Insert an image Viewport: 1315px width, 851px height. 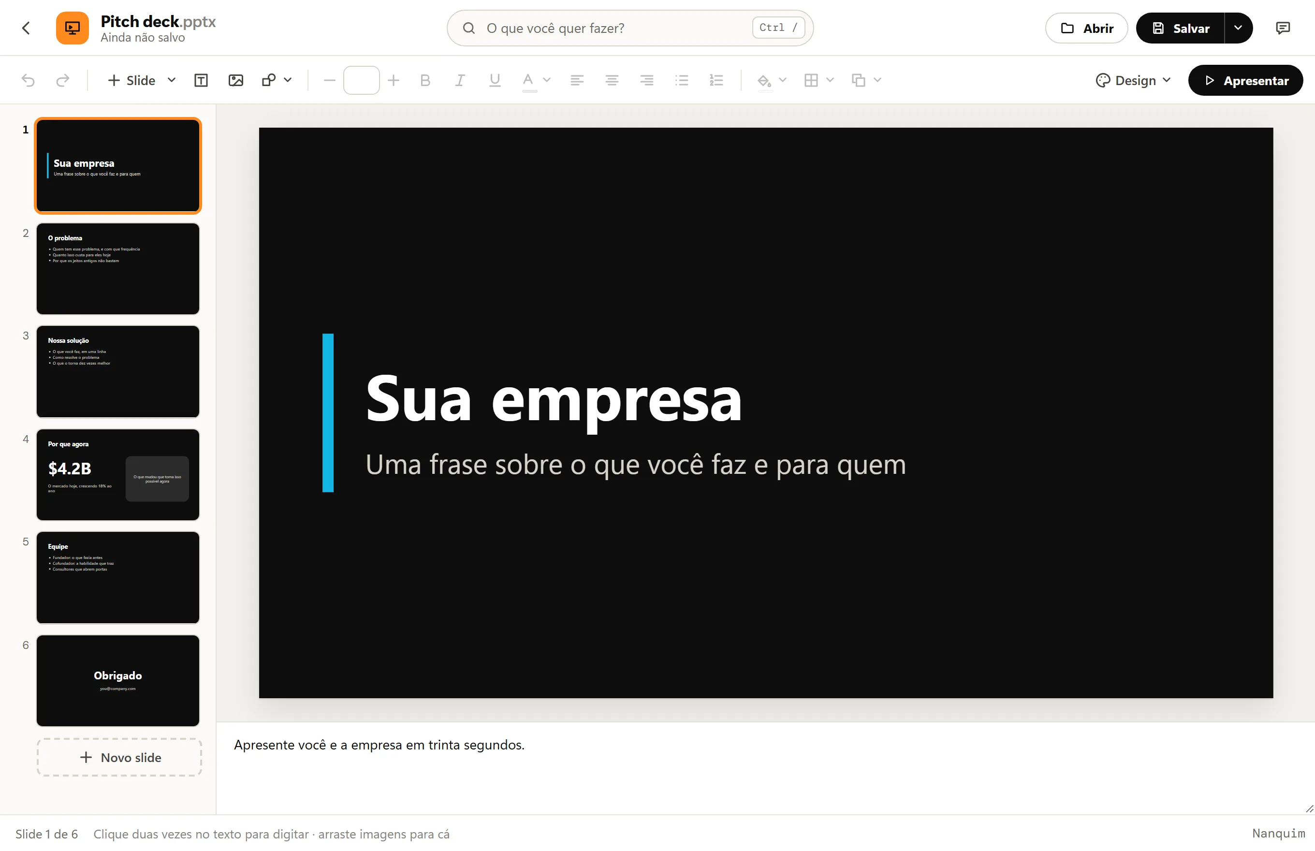[236, 81]
